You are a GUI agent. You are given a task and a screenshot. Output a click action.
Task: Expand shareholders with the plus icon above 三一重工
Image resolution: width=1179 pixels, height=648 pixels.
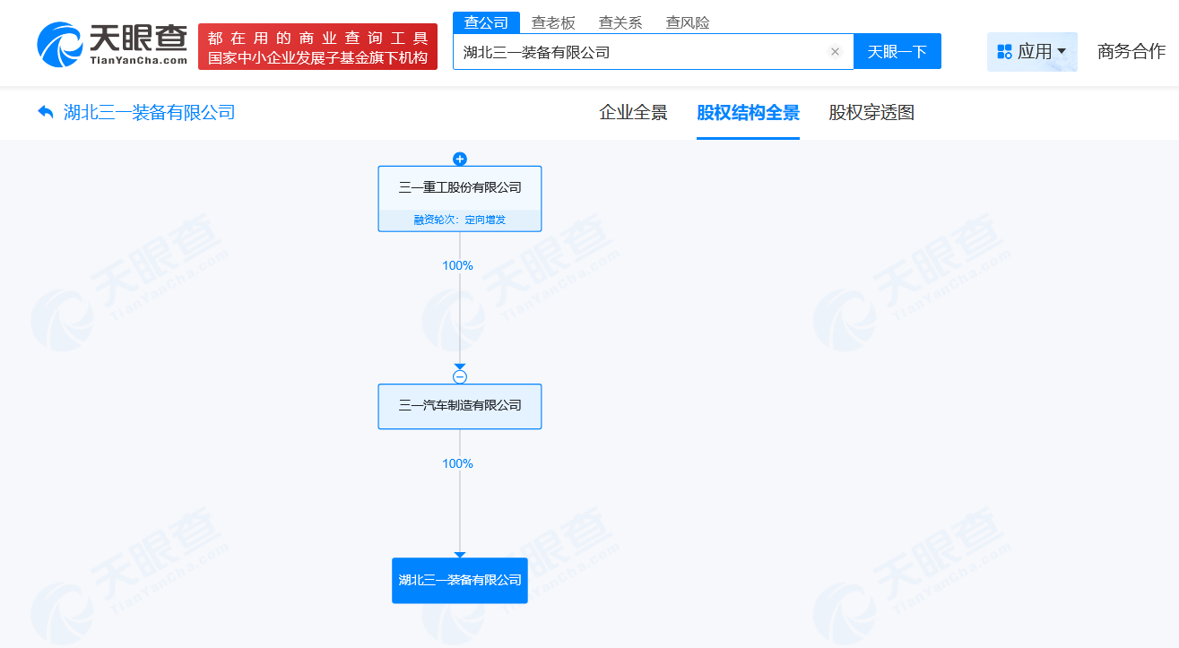coord(460,160)
